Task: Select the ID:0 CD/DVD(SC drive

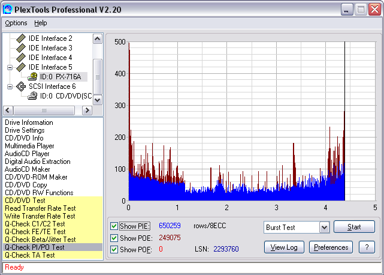Action: 66,95
